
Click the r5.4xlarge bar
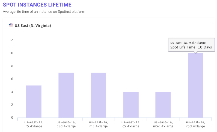coord(34,102)
